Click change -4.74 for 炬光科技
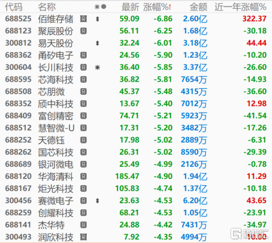 click(x=163, y=188)
